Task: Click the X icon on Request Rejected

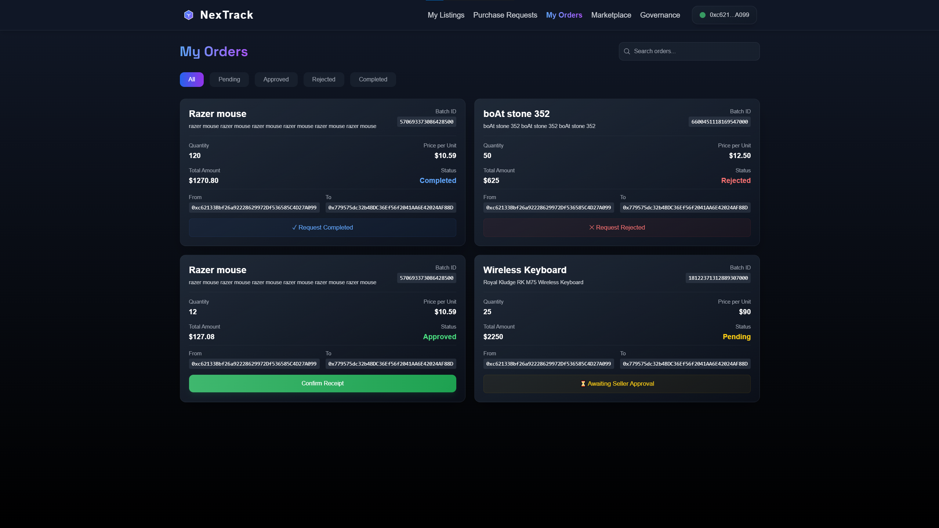Action: 591,227
